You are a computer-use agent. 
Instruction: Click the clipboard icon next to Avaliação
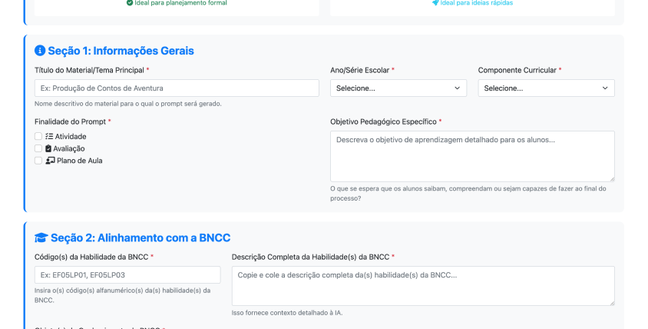point(49,148)
